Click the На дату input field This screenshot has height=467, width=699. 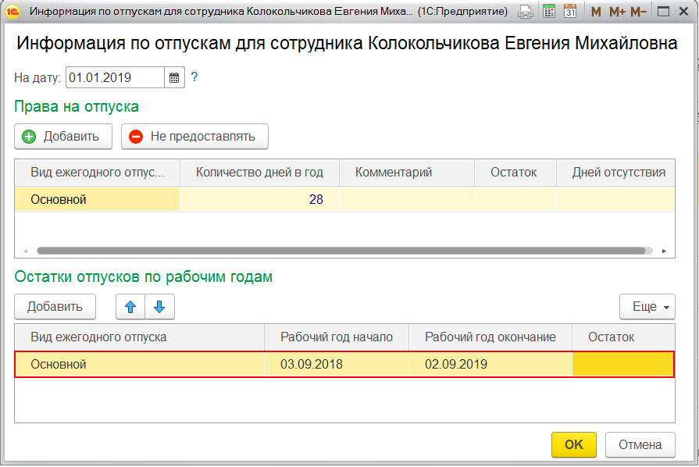[x=115, y=78]
